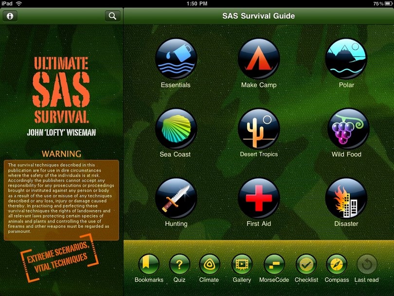Launch the Compass tool

[337, 265]
